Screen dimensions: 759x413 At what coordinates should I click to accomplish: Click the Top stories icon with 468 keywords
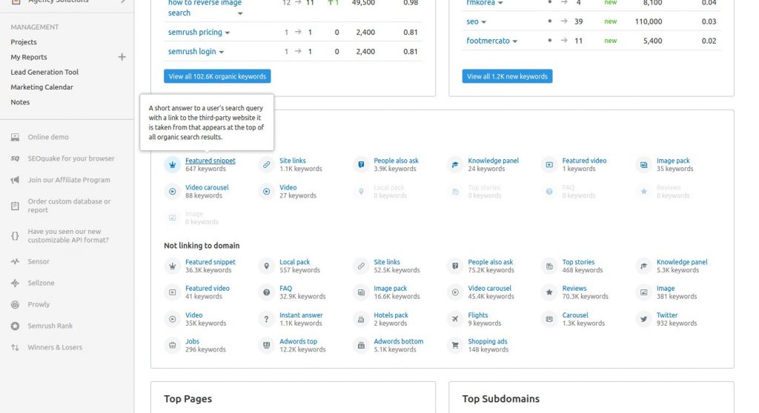[x=549, y=266]
